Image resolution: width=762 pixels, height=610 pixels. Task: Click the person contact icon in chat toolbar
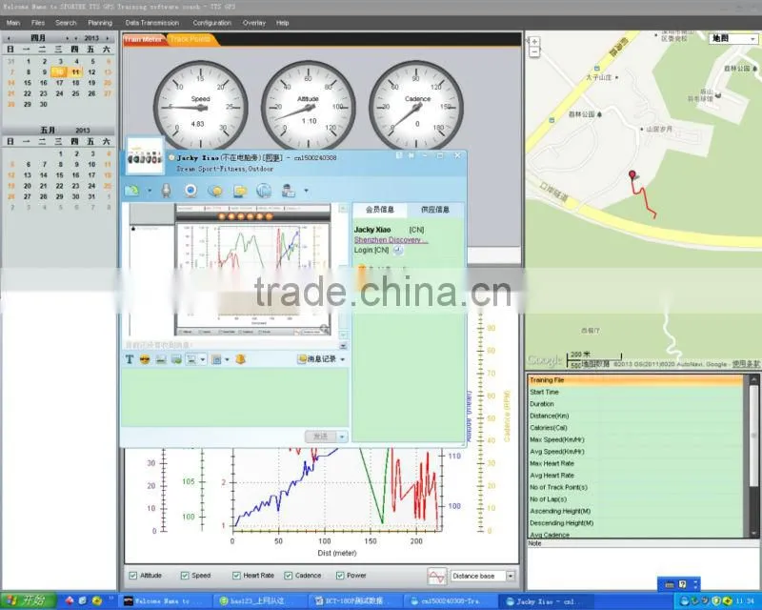[x=289, y=191]
